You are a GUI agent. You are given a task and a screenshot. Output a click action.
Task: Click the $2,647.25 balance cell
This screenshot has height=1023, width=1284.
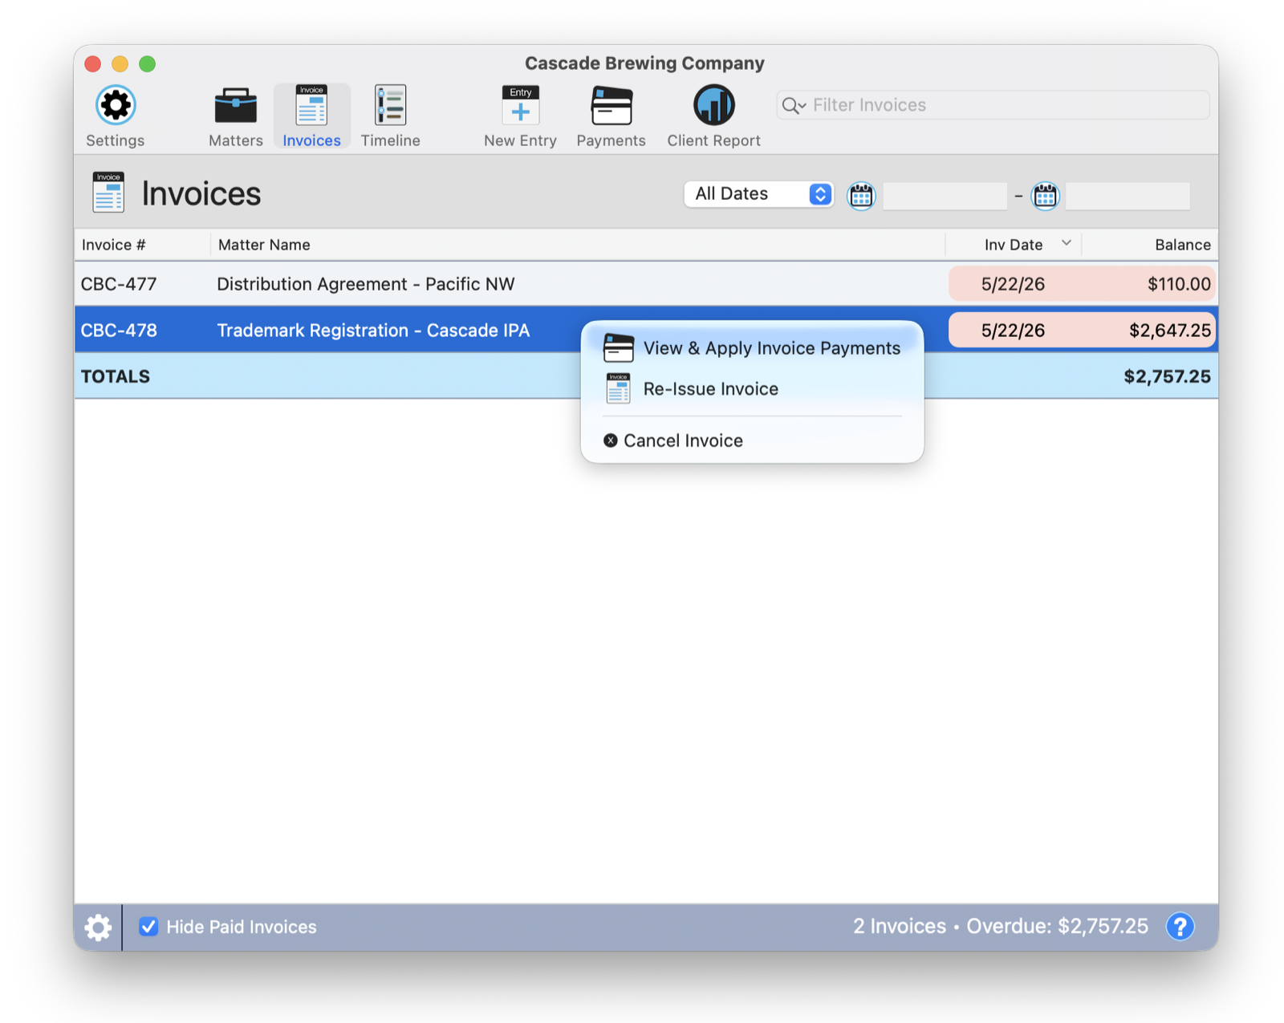[1169, 331]
